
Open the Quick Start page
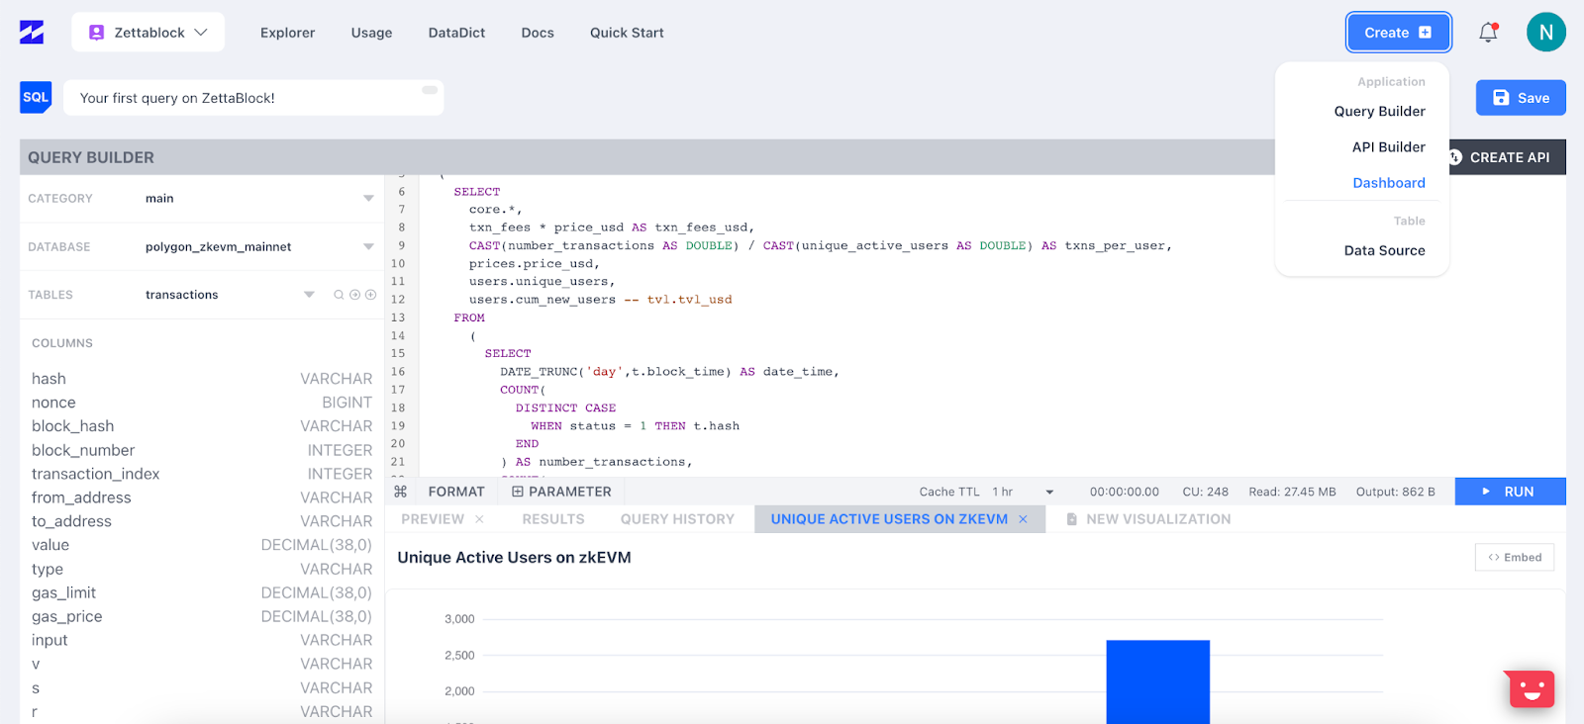627,33
